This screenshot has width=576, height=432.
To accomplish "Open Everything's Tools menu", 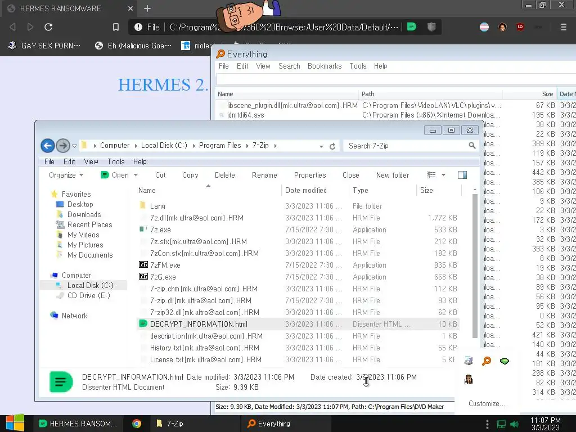I will pos(358,66).
